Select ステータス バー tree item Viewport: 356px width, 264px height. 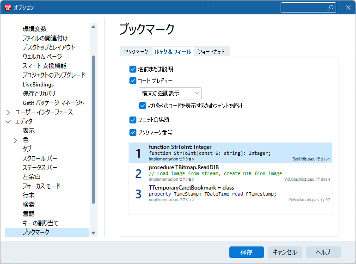[x=40, y=168]
